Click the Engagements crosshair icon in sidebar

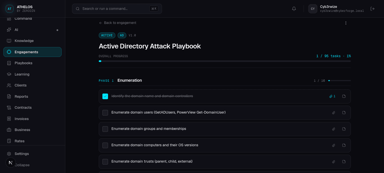(x=9, y=52)
